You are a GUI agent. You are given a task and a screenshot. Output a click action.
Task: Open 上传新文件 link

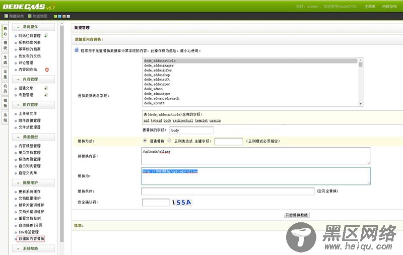click(x=28, y=113)
